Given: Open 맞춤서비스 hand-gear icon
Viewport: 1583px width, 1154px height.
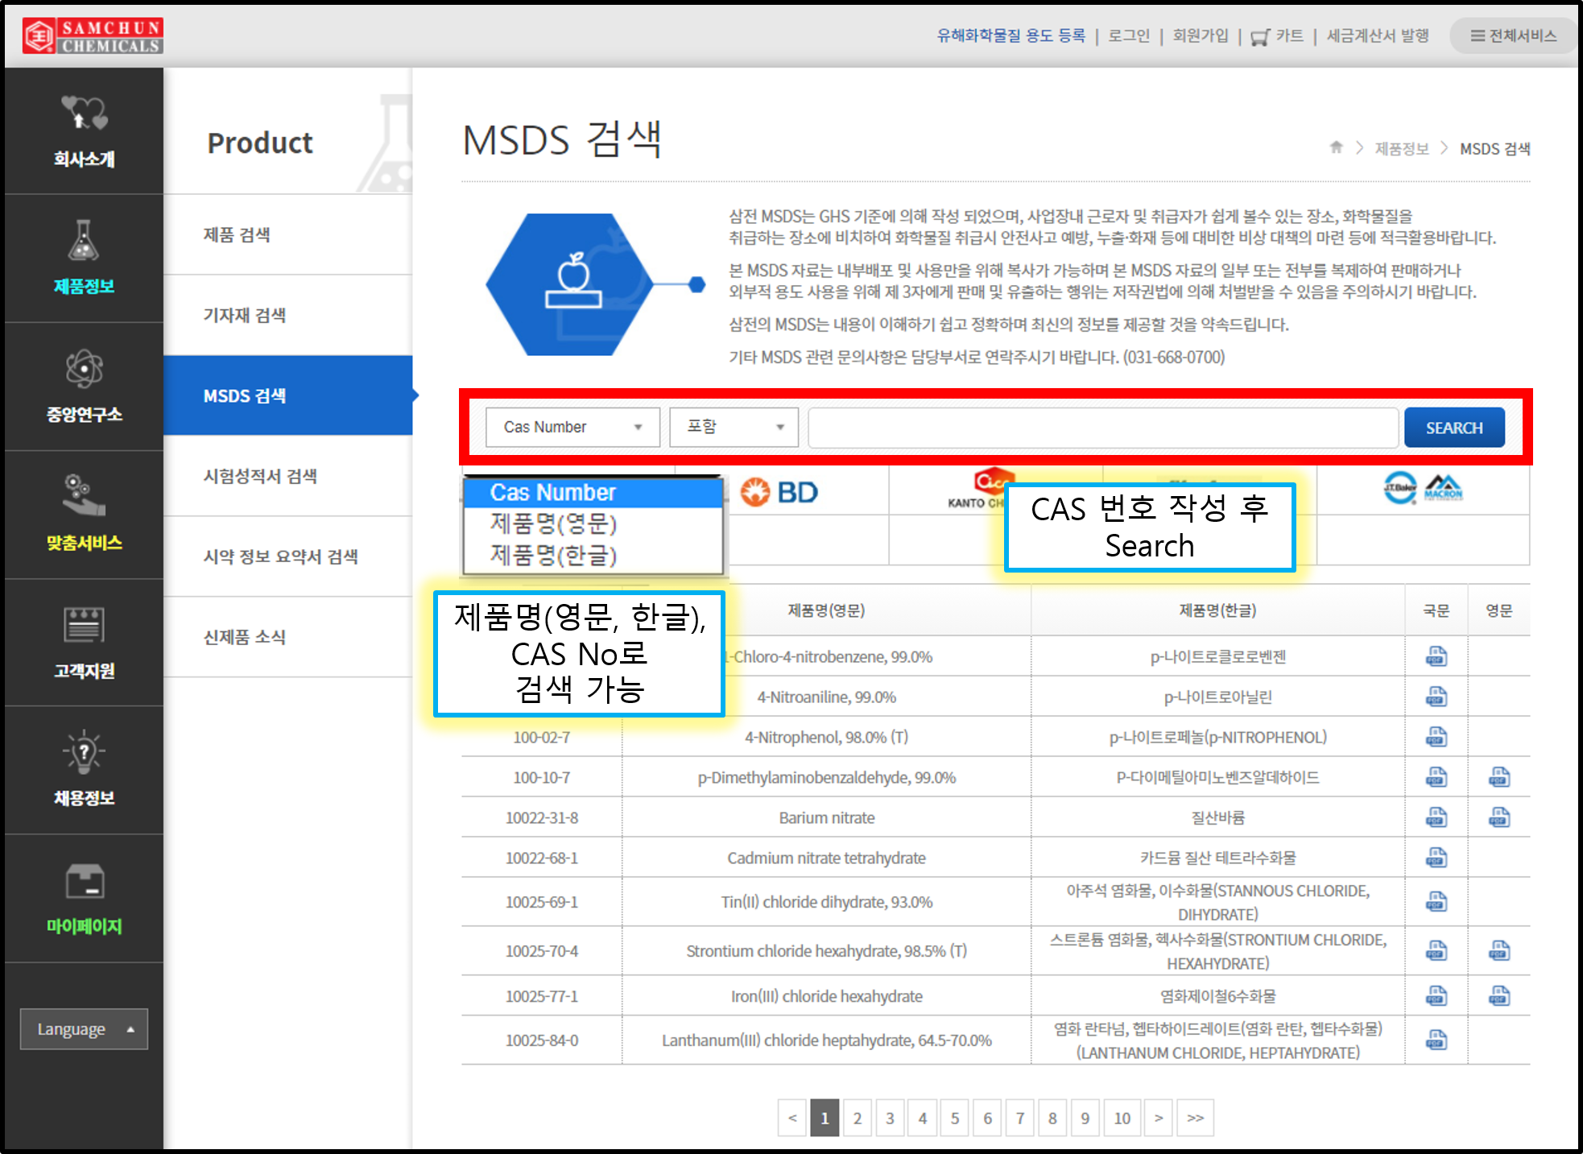Looking at the screenshot, I should 84,495.
